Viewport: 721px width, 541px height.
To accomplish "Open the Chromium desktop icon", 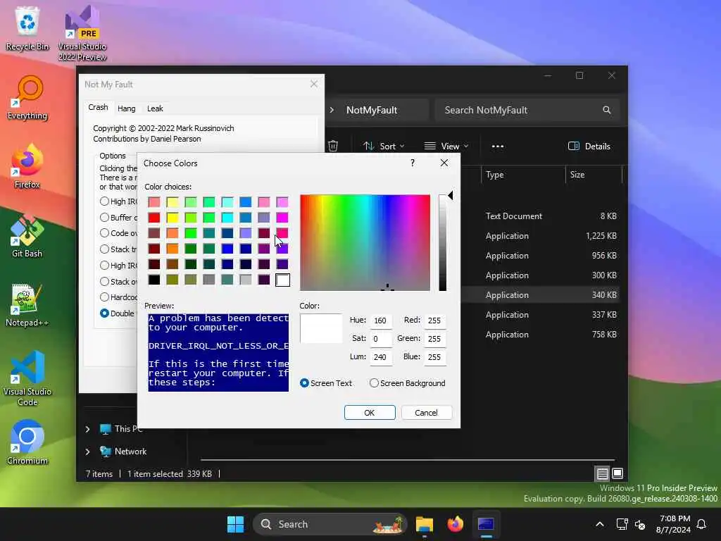I will (27, 442).
